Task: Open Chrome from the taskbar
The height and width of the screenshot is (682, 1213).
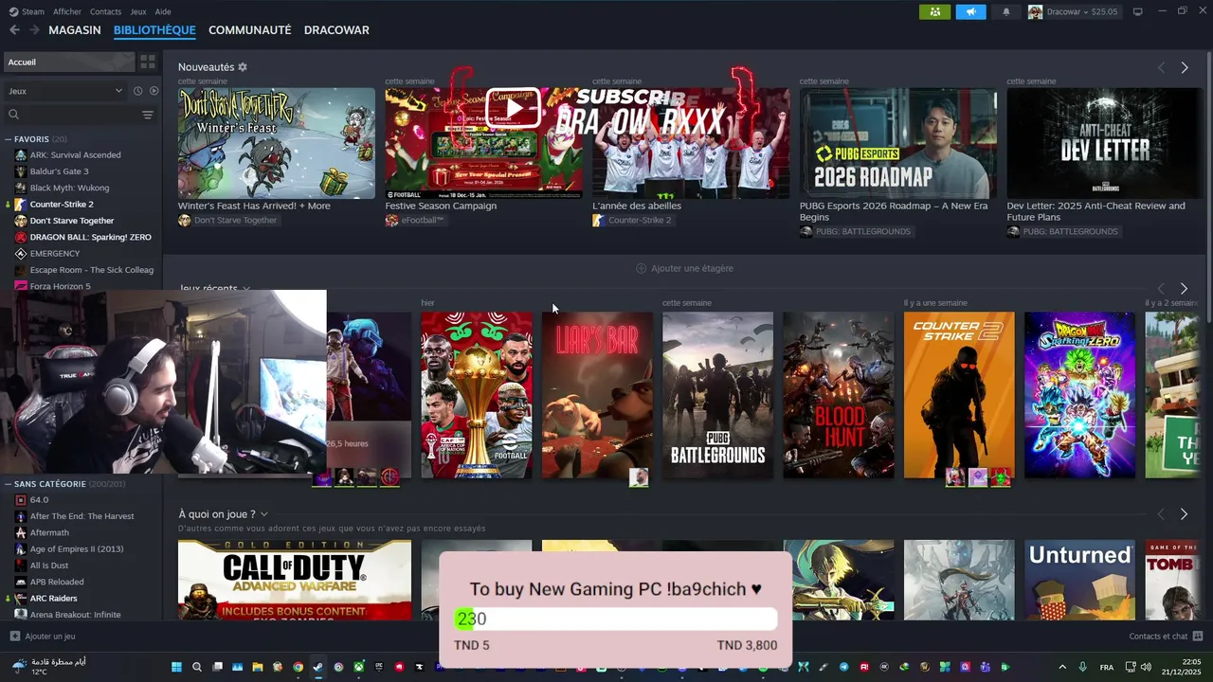Action: coord(298,667)
